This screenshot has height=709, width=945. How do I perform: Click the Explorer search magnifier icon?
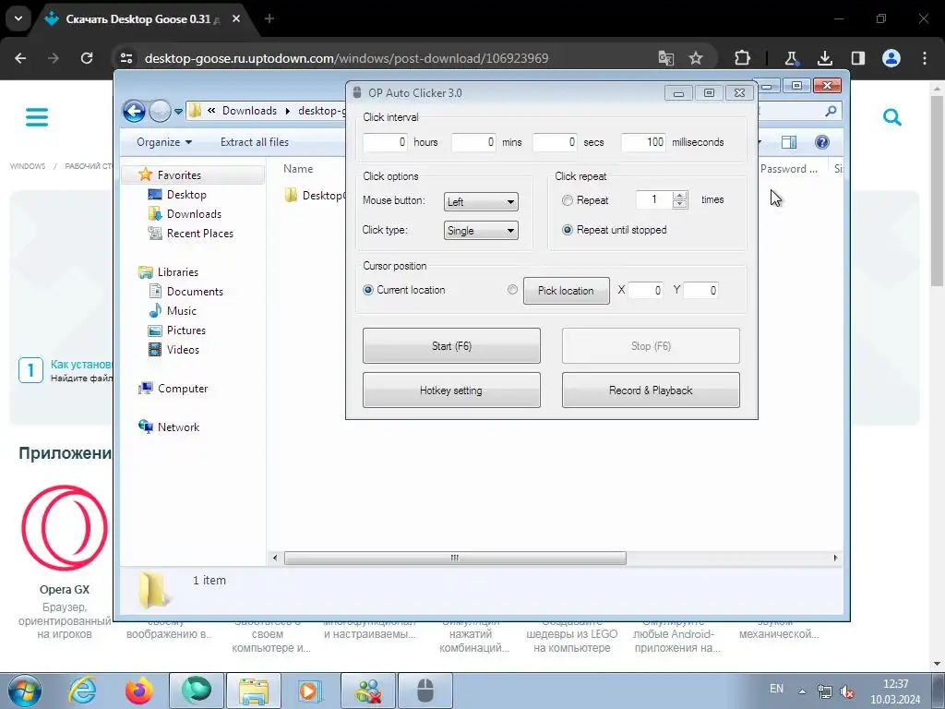(831, 111)
